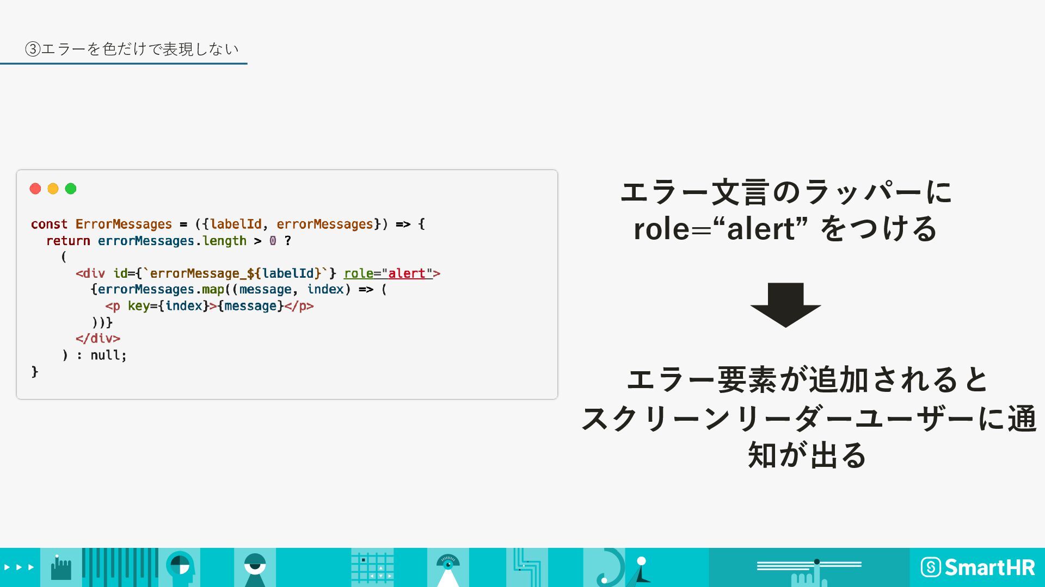The height and width of the screenshot is (587, 1045).
Task: Click the red close dot in code window
Action: pyautogui.click(x=35, y=189)
